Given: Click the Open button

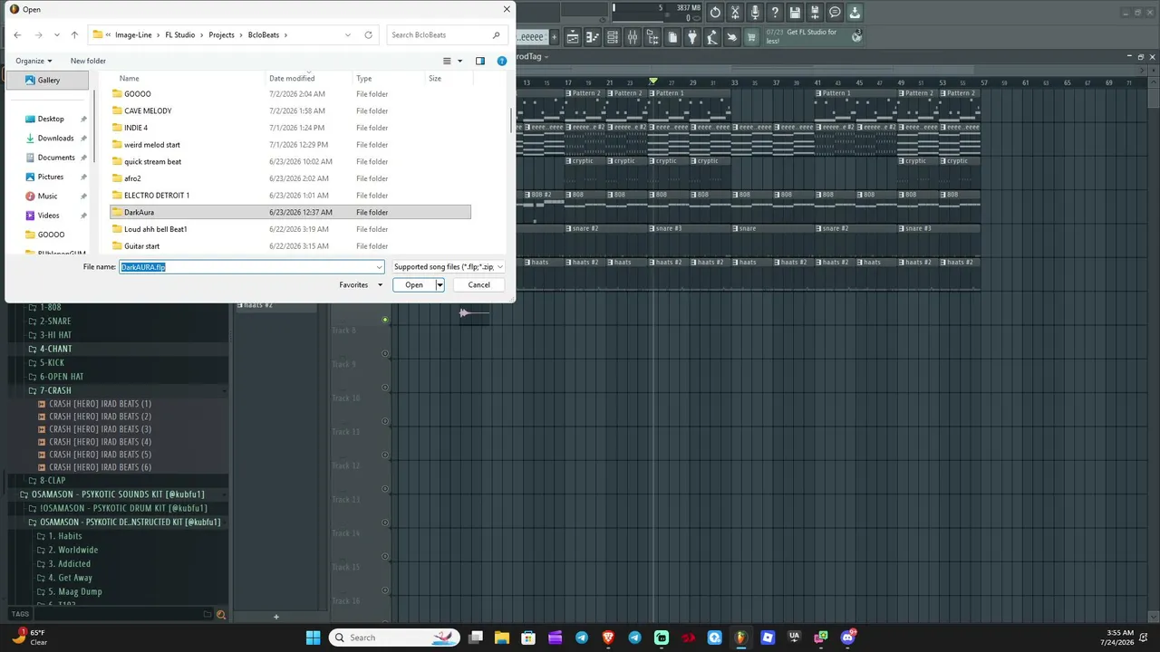Looking at the screenshot, I should point(414,284).
